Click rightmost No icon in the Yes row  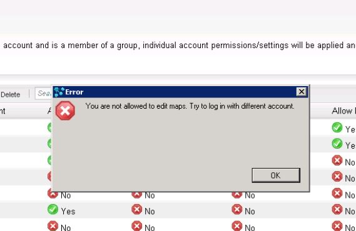337,210
